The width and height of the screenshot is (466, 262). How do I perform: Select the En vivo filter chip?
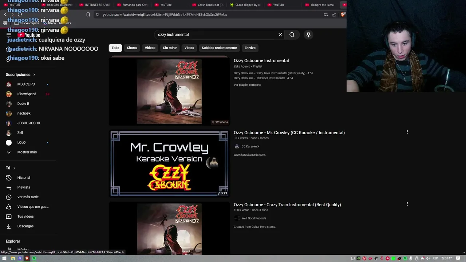(x=250, y=48)
